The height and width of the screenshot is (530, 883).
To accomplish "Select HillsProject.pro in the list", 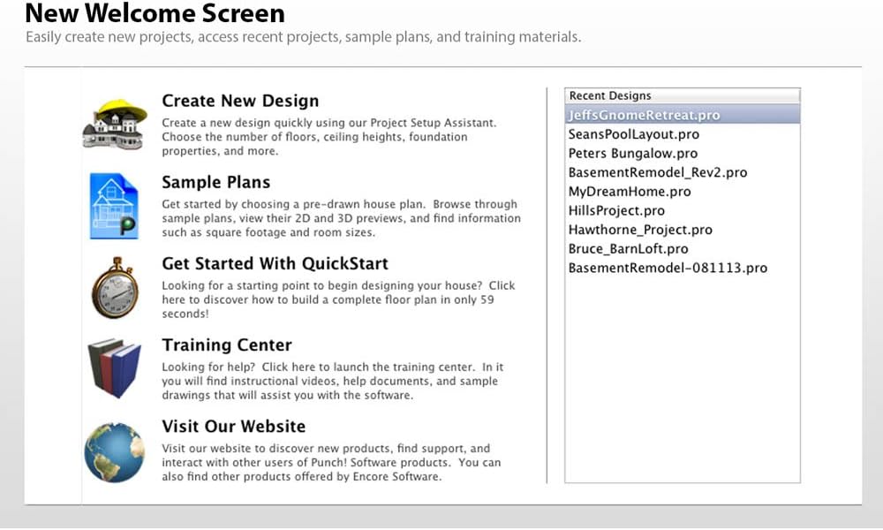I will 616,211.
